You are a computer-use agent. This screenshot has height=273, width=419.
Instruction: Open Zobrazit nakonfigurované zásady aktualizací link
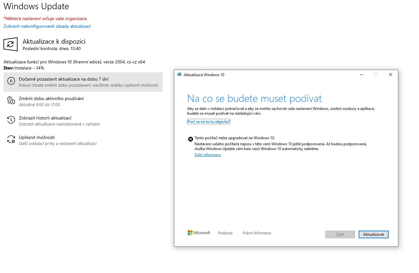47,26
